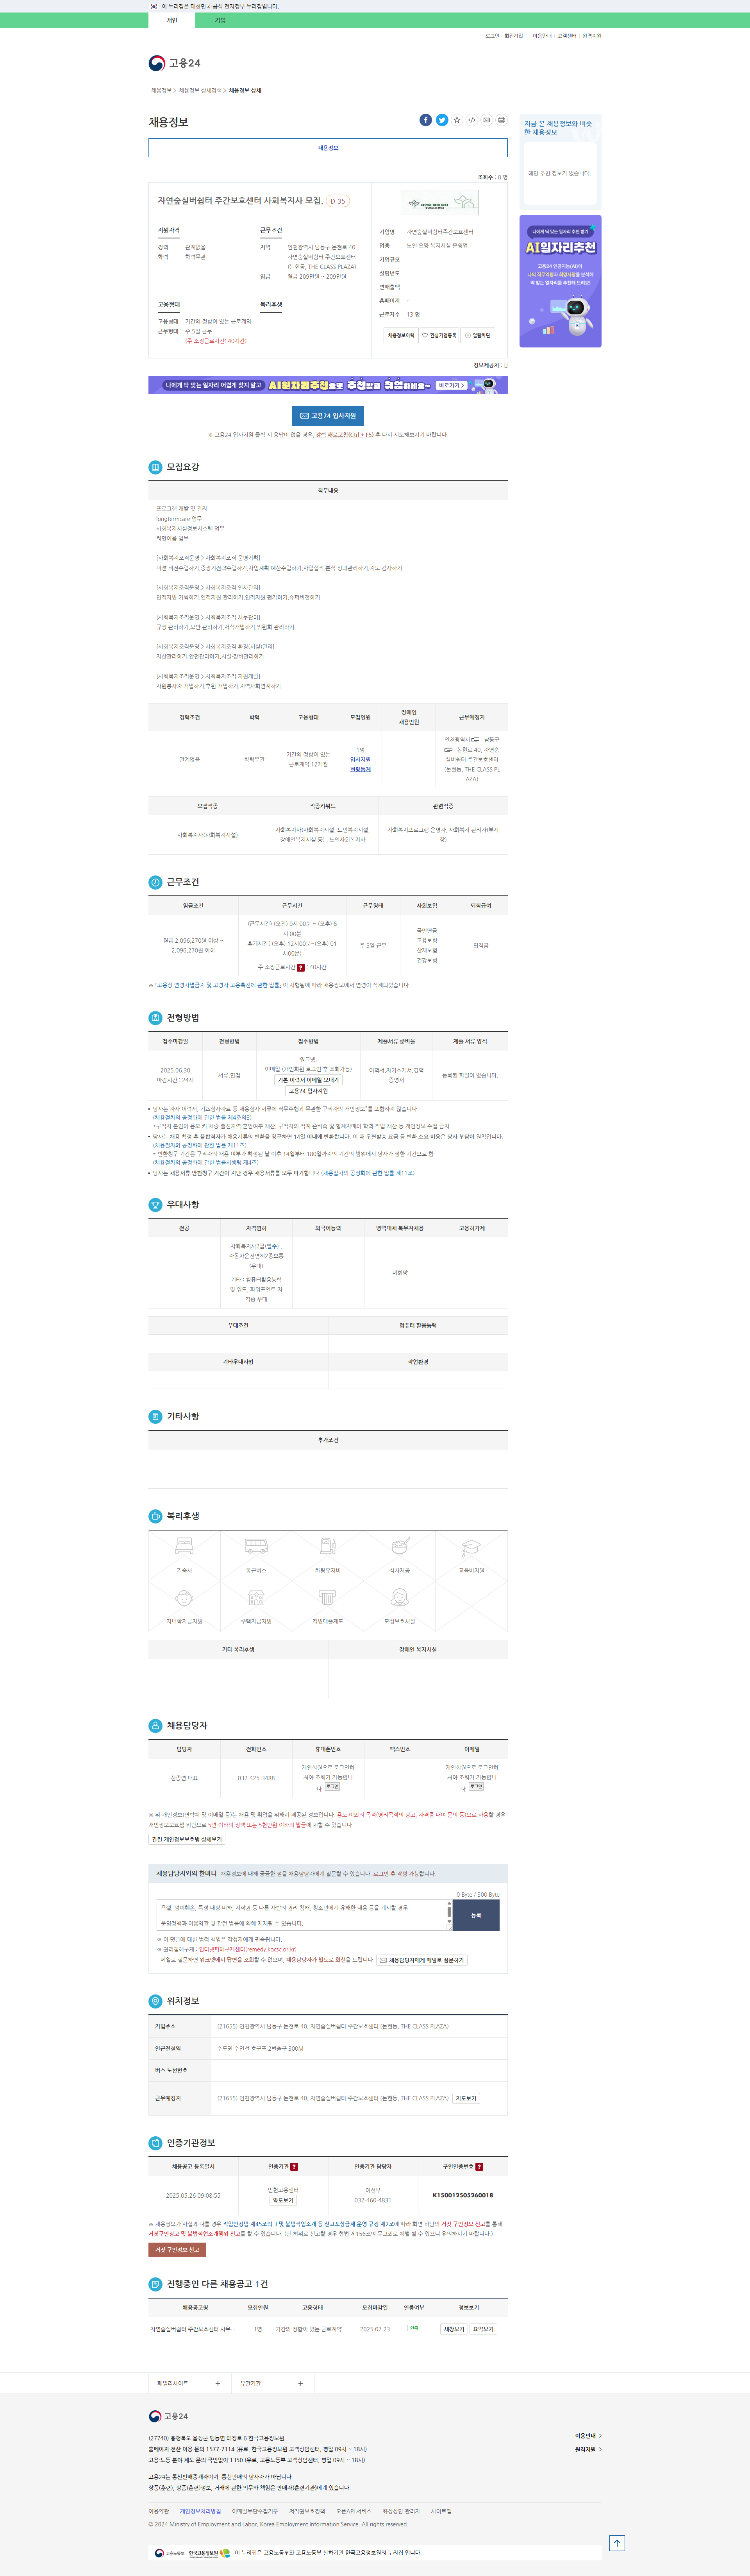Click 채용담당자에게 메일로 질문하기 button
This screenshot has width=750, height=2576.
[x=421, y=1960]
